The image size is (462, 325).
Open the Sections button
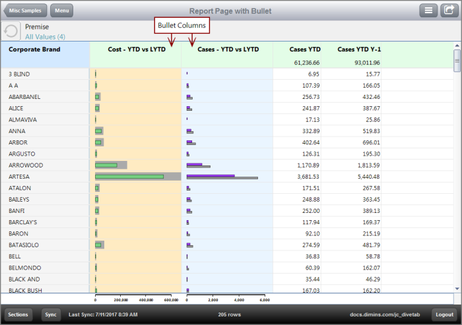pyautogui.click(x=18, y=314)
